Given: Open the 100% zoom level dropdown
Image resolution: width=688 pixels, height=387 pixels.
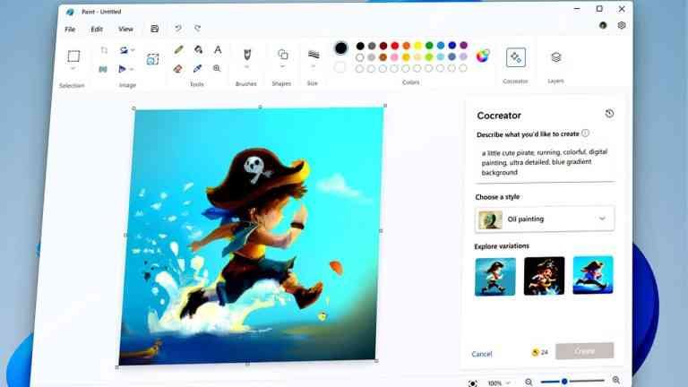Looking at the screenshot, I should [x=499, y=383].
